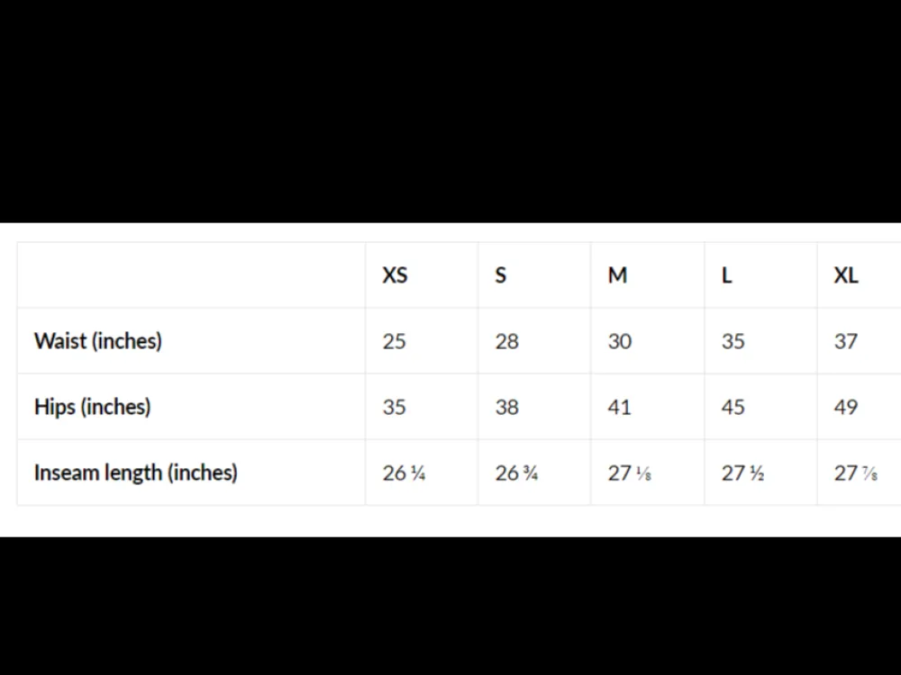The height and width of the screenshot is (675, 901).
Task: Click the XS column header
Action: 395,275
